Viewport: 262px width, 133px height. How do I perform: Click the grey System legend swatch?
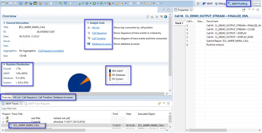pos(110,79)
